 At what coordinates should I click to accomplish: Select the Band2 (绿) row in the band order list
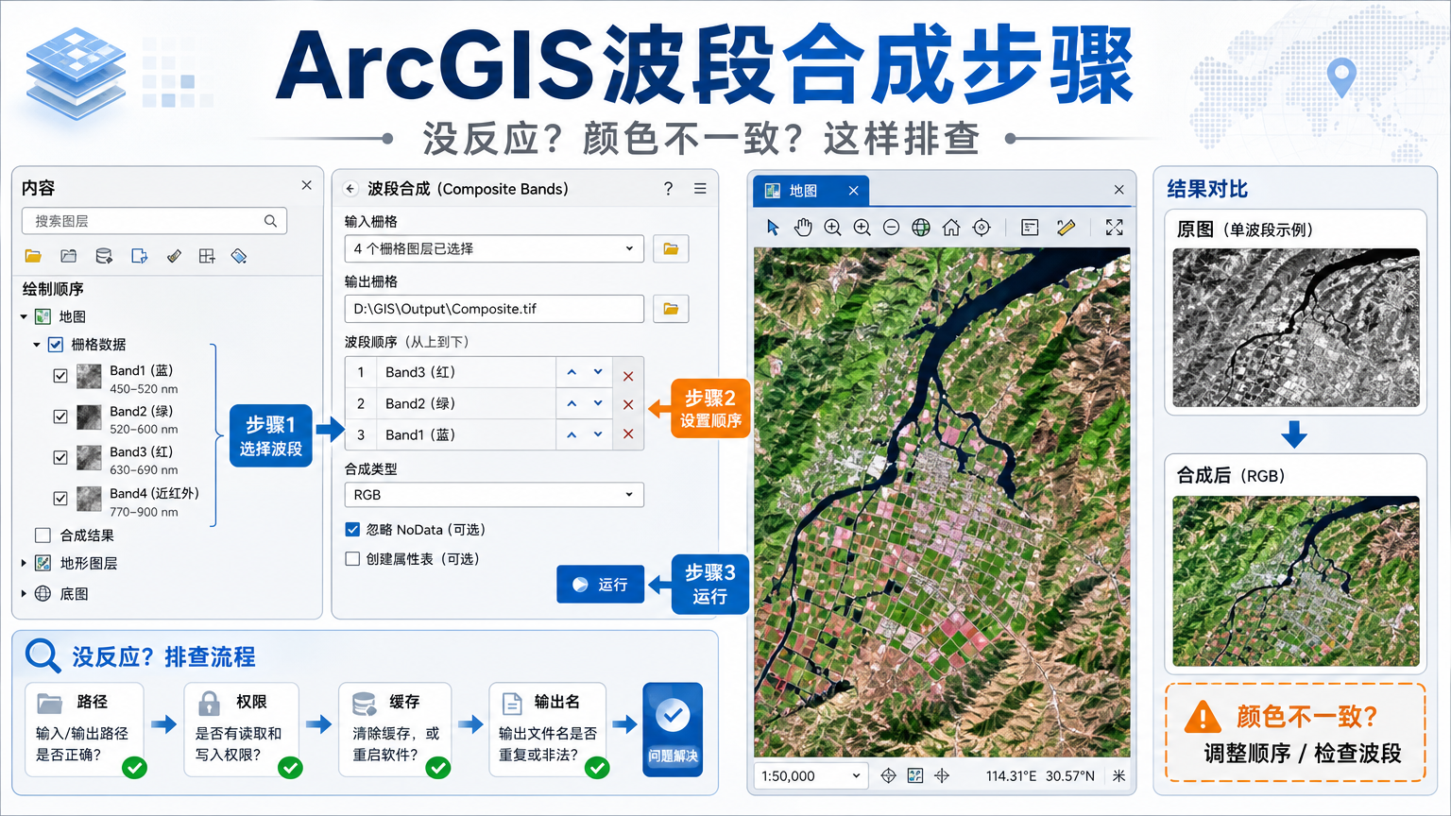(494, 403)
